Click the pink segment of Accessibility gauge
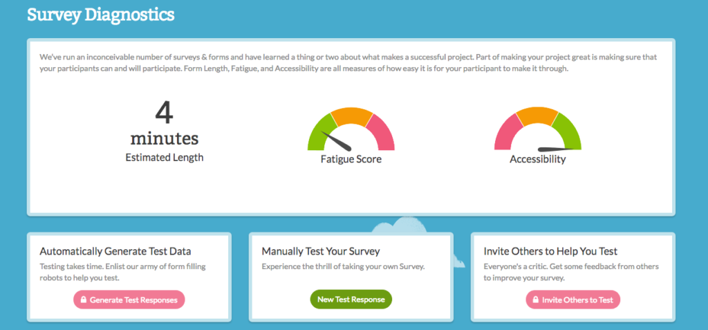 point(505,134)
